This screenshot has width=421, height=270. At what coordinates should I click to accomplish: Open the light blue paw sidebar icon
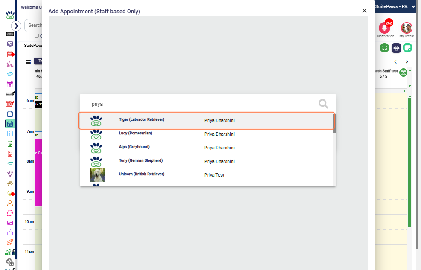click(x=10, y=74)
